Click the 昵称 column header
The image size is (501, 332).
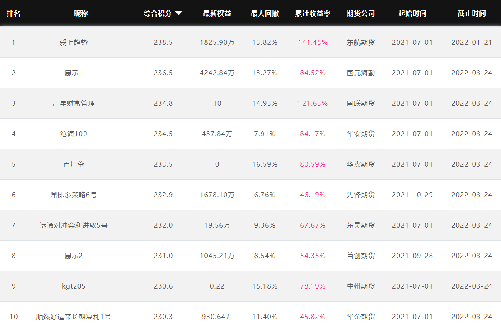point(81,13)
